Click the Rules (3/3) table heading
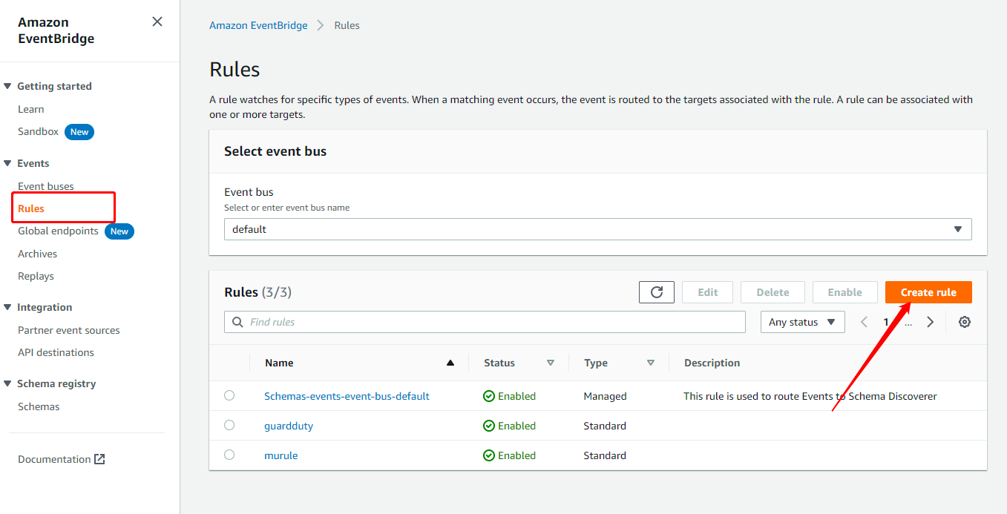Screen dimensions: 1007x514 coord(258,292)
